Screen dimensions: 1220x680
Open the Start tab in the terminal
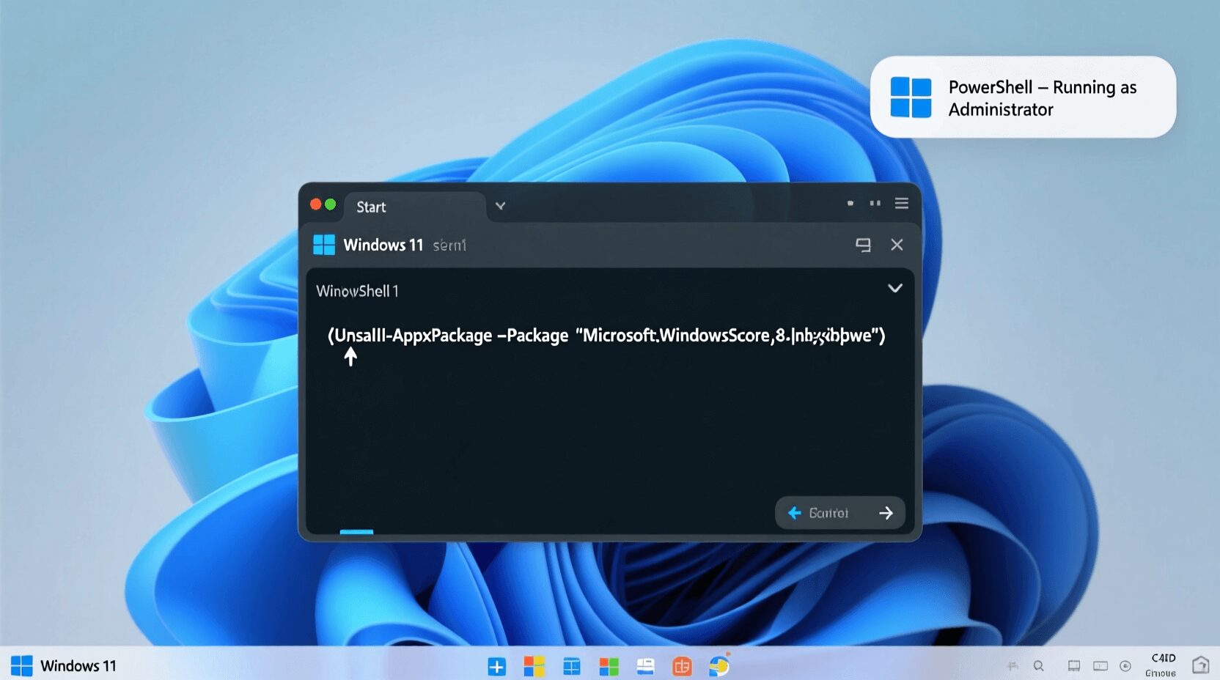click(x=371, y=207)
